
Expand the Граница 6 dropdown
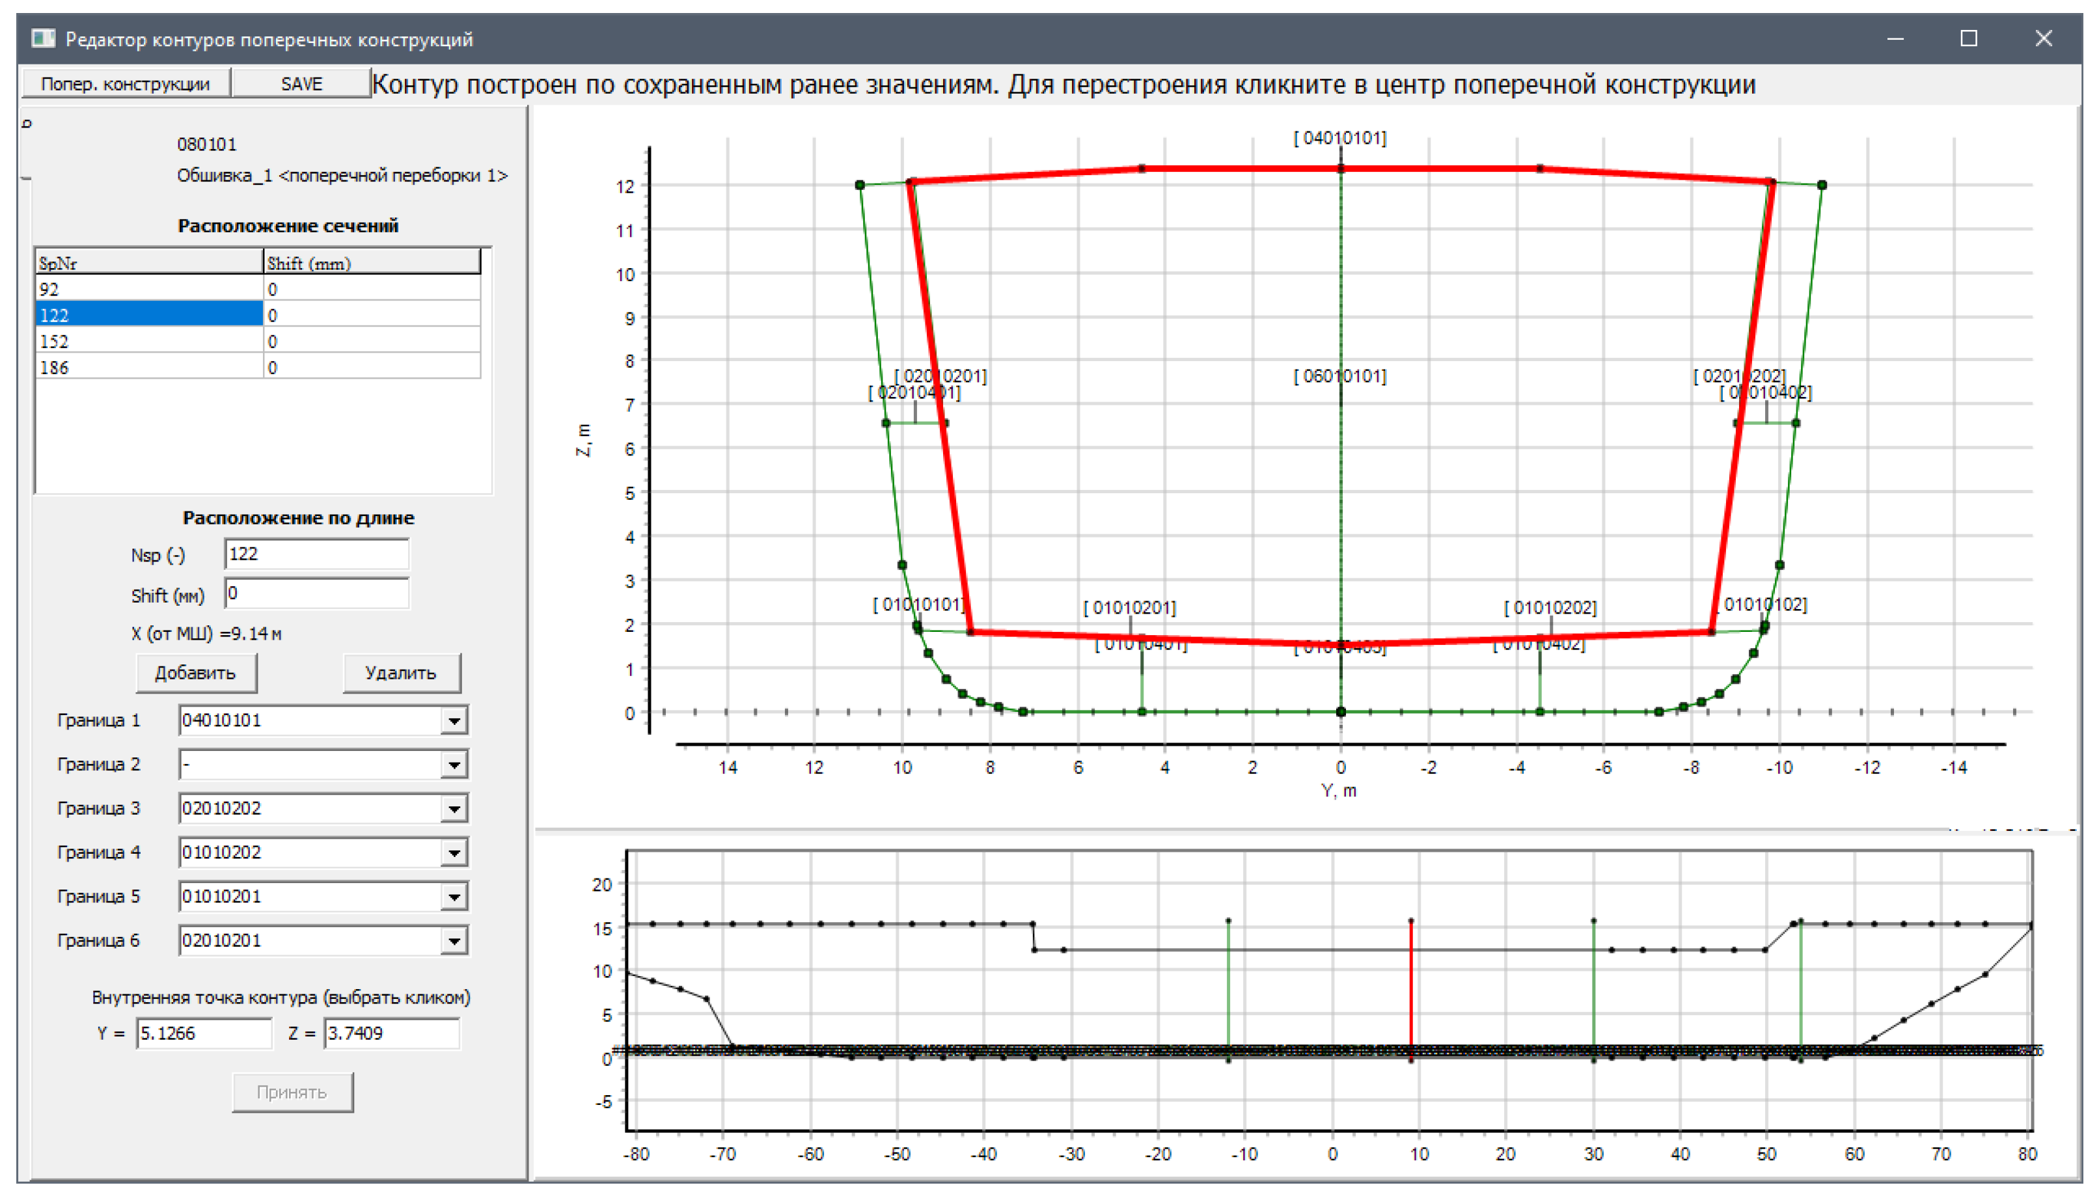click(454, 940)
